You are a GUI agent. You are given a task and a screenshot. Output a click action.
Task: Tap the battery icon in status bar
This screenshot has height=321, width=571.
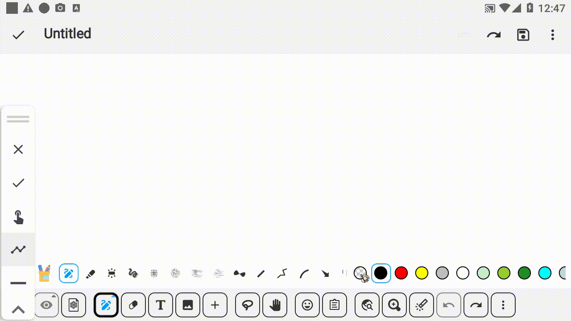click(530, 8)
